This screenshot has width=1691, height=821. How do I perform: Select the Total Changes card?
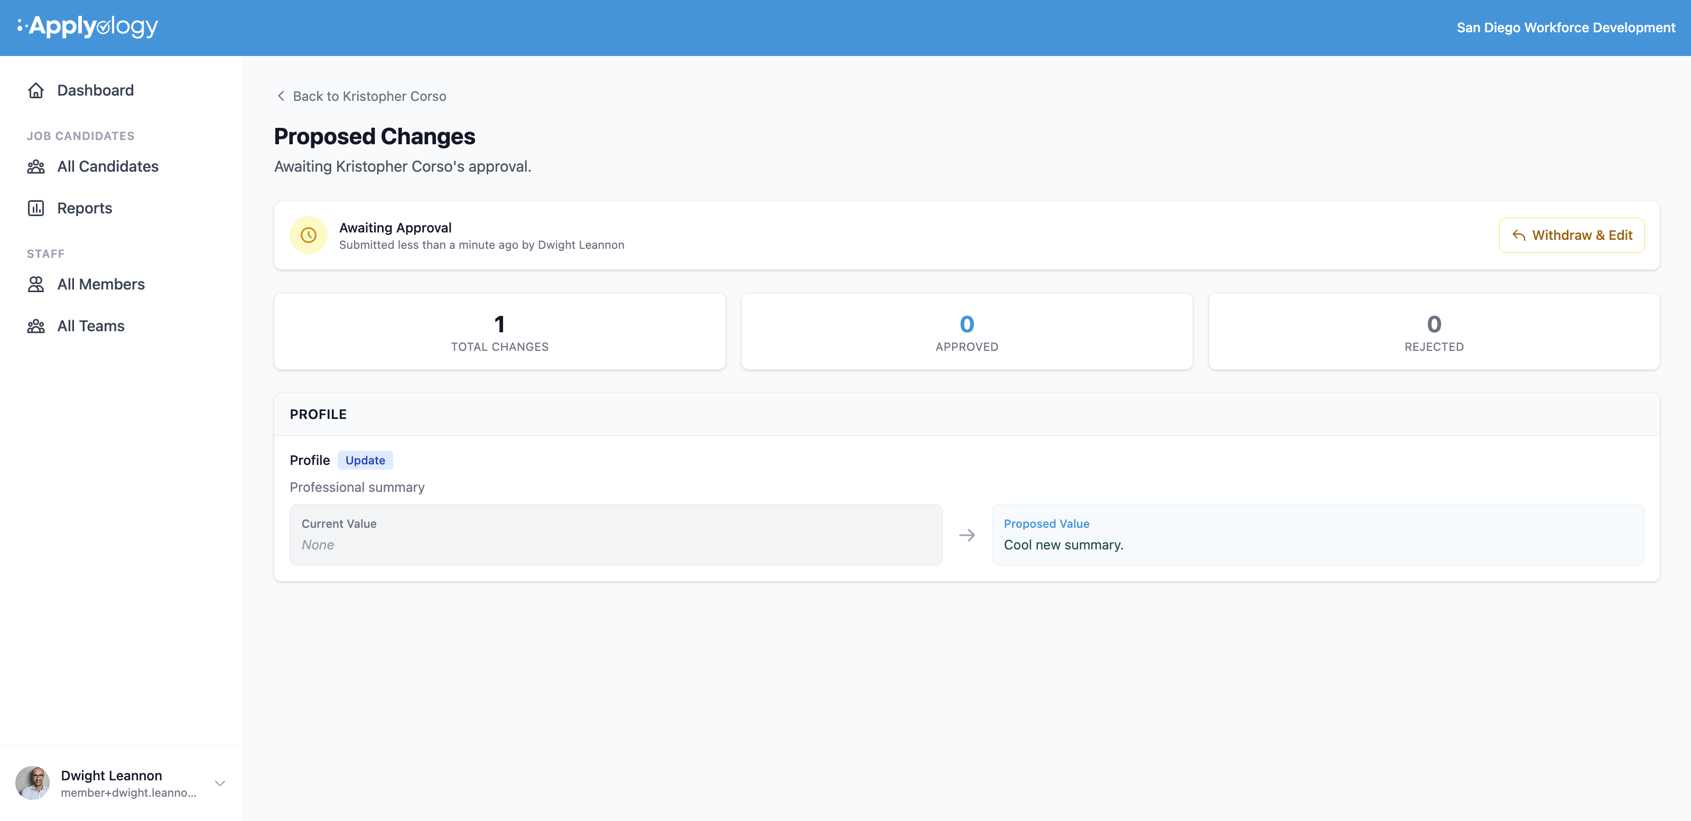499,331
